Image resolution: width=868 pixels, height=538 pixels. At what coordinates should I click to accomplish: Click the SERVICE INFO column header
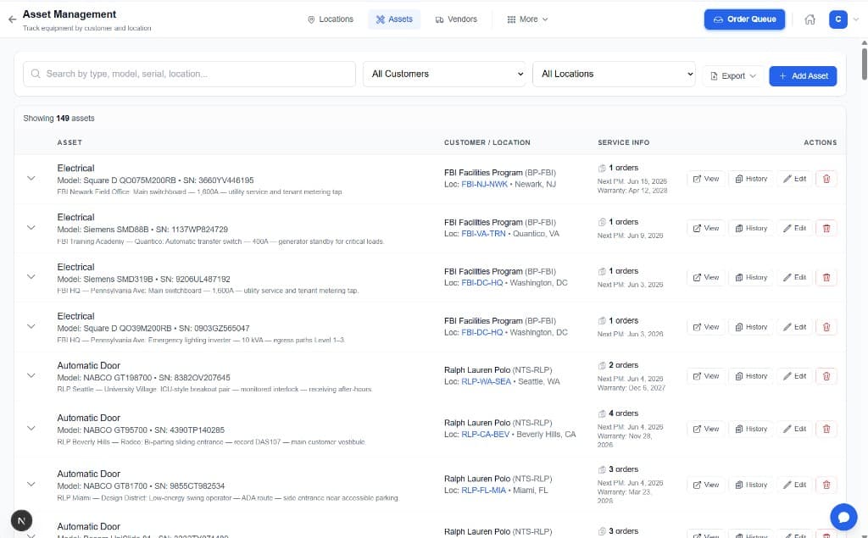coord(623,143)
